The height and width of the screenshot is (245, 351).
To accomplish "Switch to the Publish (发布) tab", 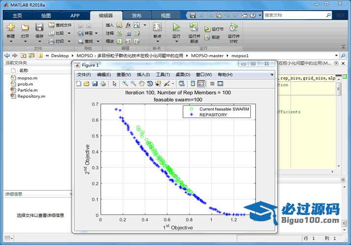I will (136, 15).
